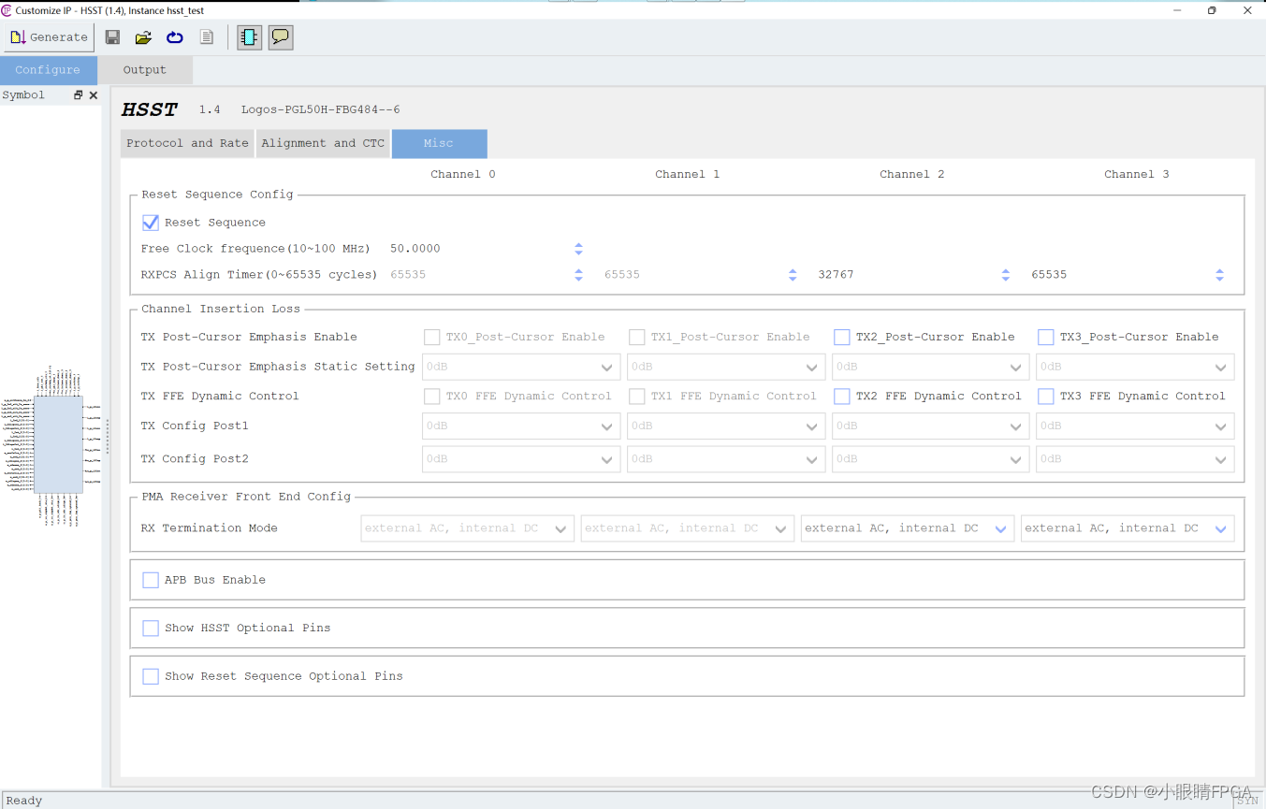Check Show Reset Sequence Optional Pins
The image size is (1266, 809).
click(x=151, y=676)
